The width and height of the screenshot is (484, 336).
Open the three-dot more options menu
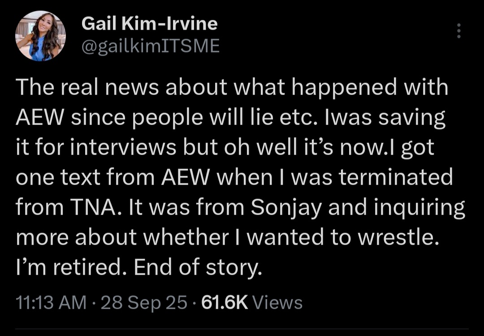(x=458, y=30)
